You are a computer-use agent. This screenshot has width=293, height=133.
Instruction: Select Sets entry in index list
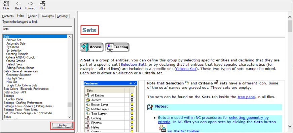point(35,37)
